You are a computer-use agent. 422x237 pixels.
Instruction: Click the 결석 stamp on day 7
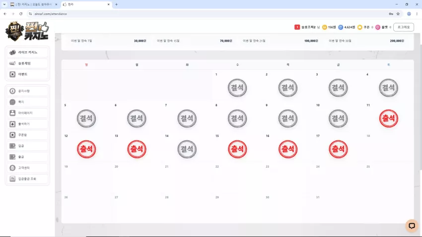tap(187, 118)
